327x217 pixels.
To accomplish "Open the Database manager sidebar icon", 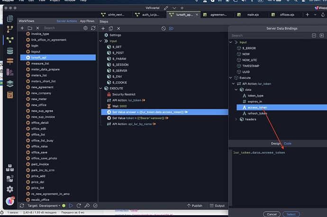I will pyautogui.click(x=10, y=51).
